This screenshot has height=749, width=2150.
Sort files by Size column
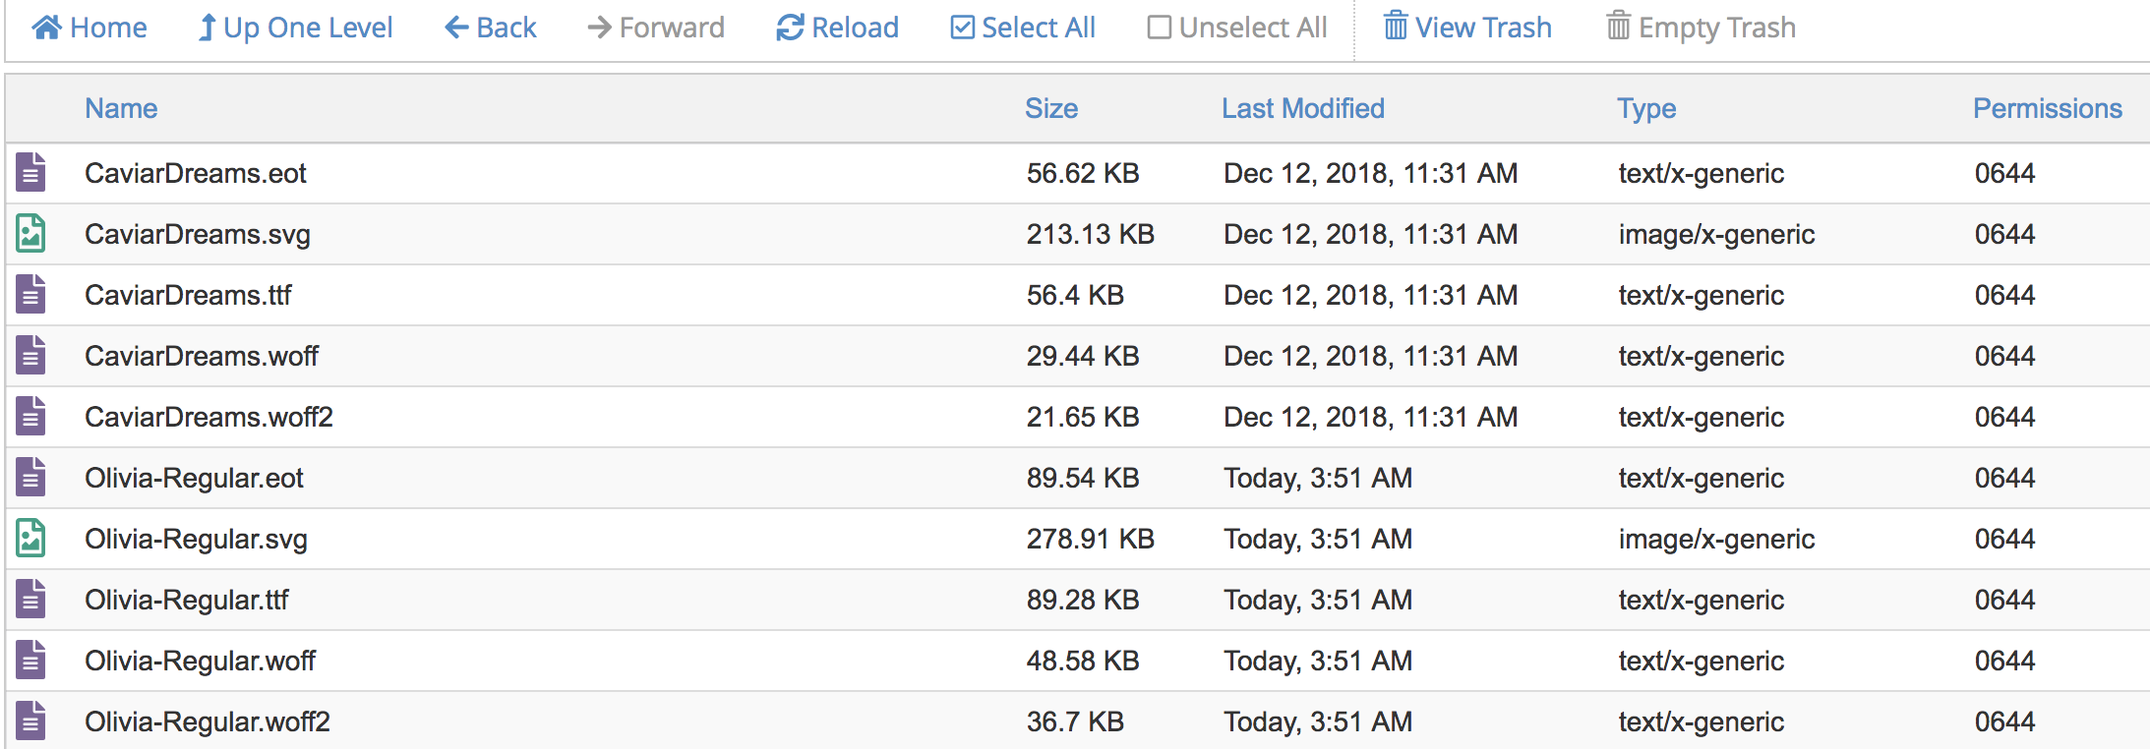pos(1051,108)
